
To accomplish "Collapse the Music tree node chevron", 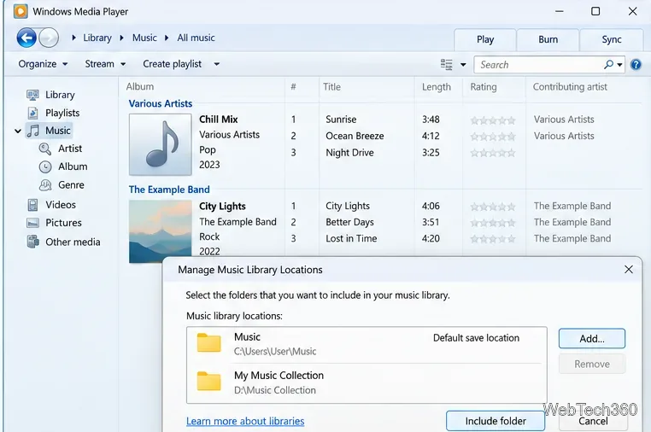I will click(x=18, y=131).
